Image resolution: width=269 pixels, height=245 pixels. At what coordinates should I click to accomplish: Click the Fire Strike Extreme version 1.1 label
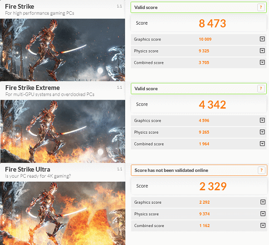tap(120, 87)
